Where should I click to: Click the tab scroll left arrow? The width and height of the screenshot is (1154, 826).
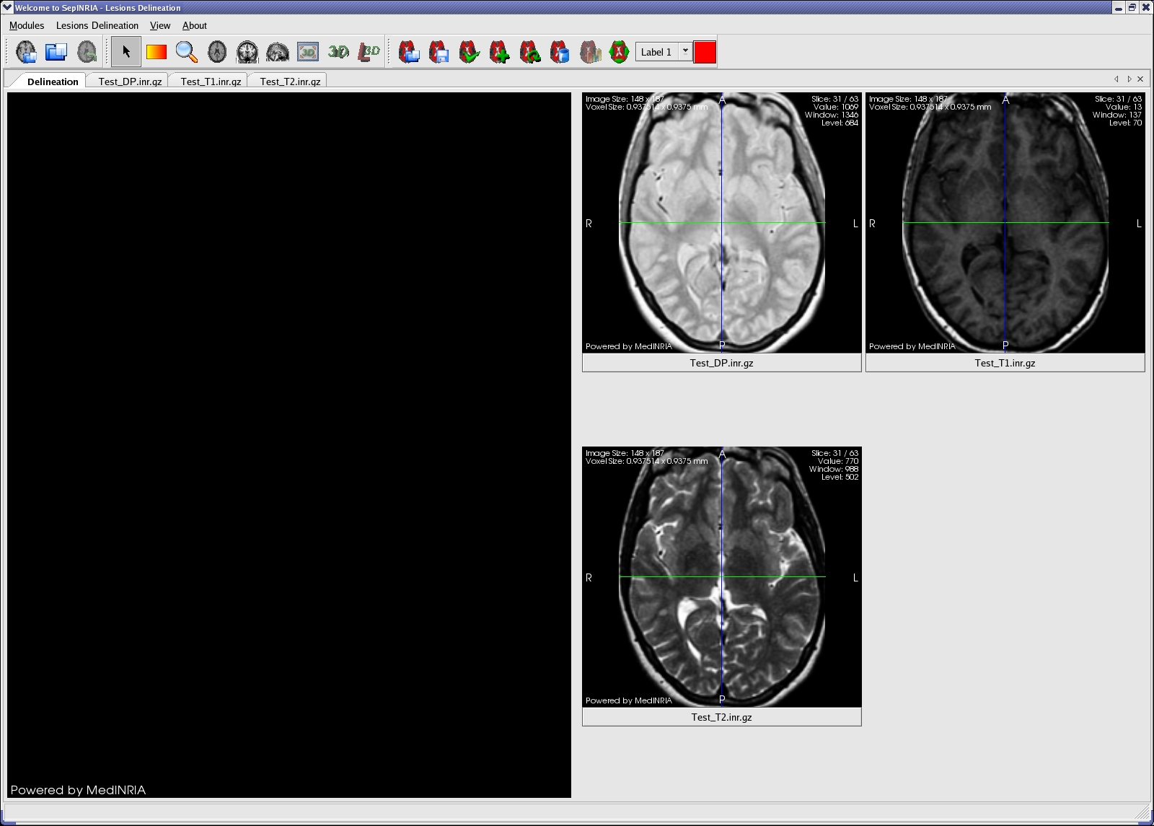pyautogui.click(x=1116, y=79)
